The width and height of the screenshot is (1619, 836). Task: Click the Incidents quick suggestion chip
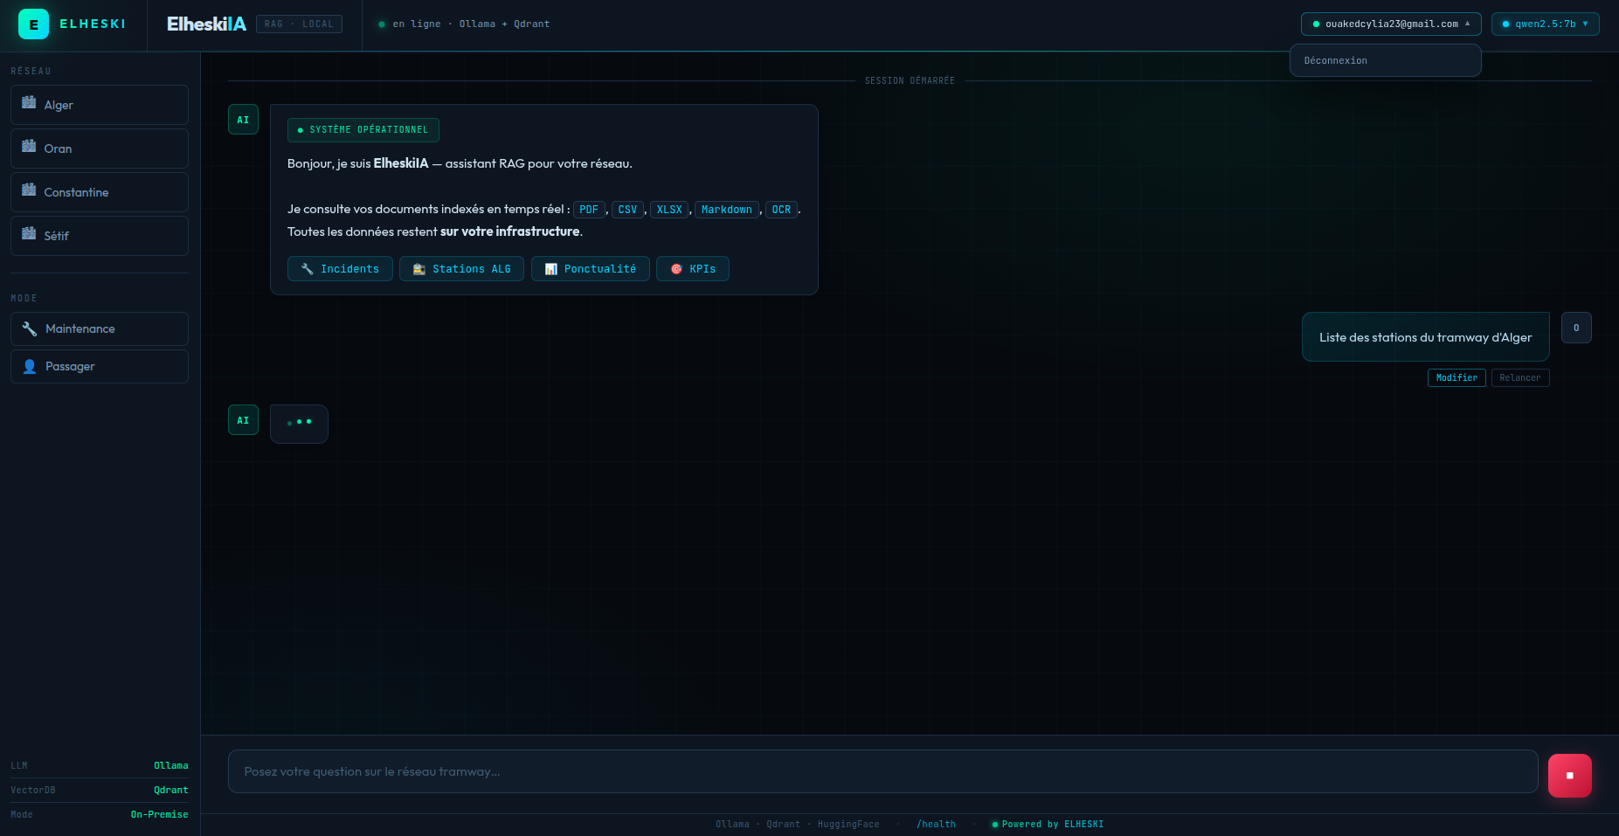(340, 269)
